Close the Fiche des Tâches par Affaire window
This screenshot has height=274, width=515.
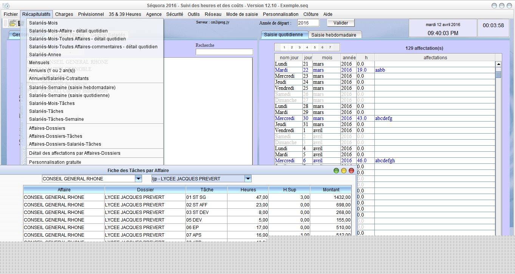pyautogui.click(x=351, y=171)
